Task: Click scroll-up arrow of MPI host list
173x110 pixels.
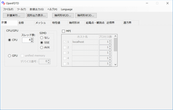Action: coord(116,36)
